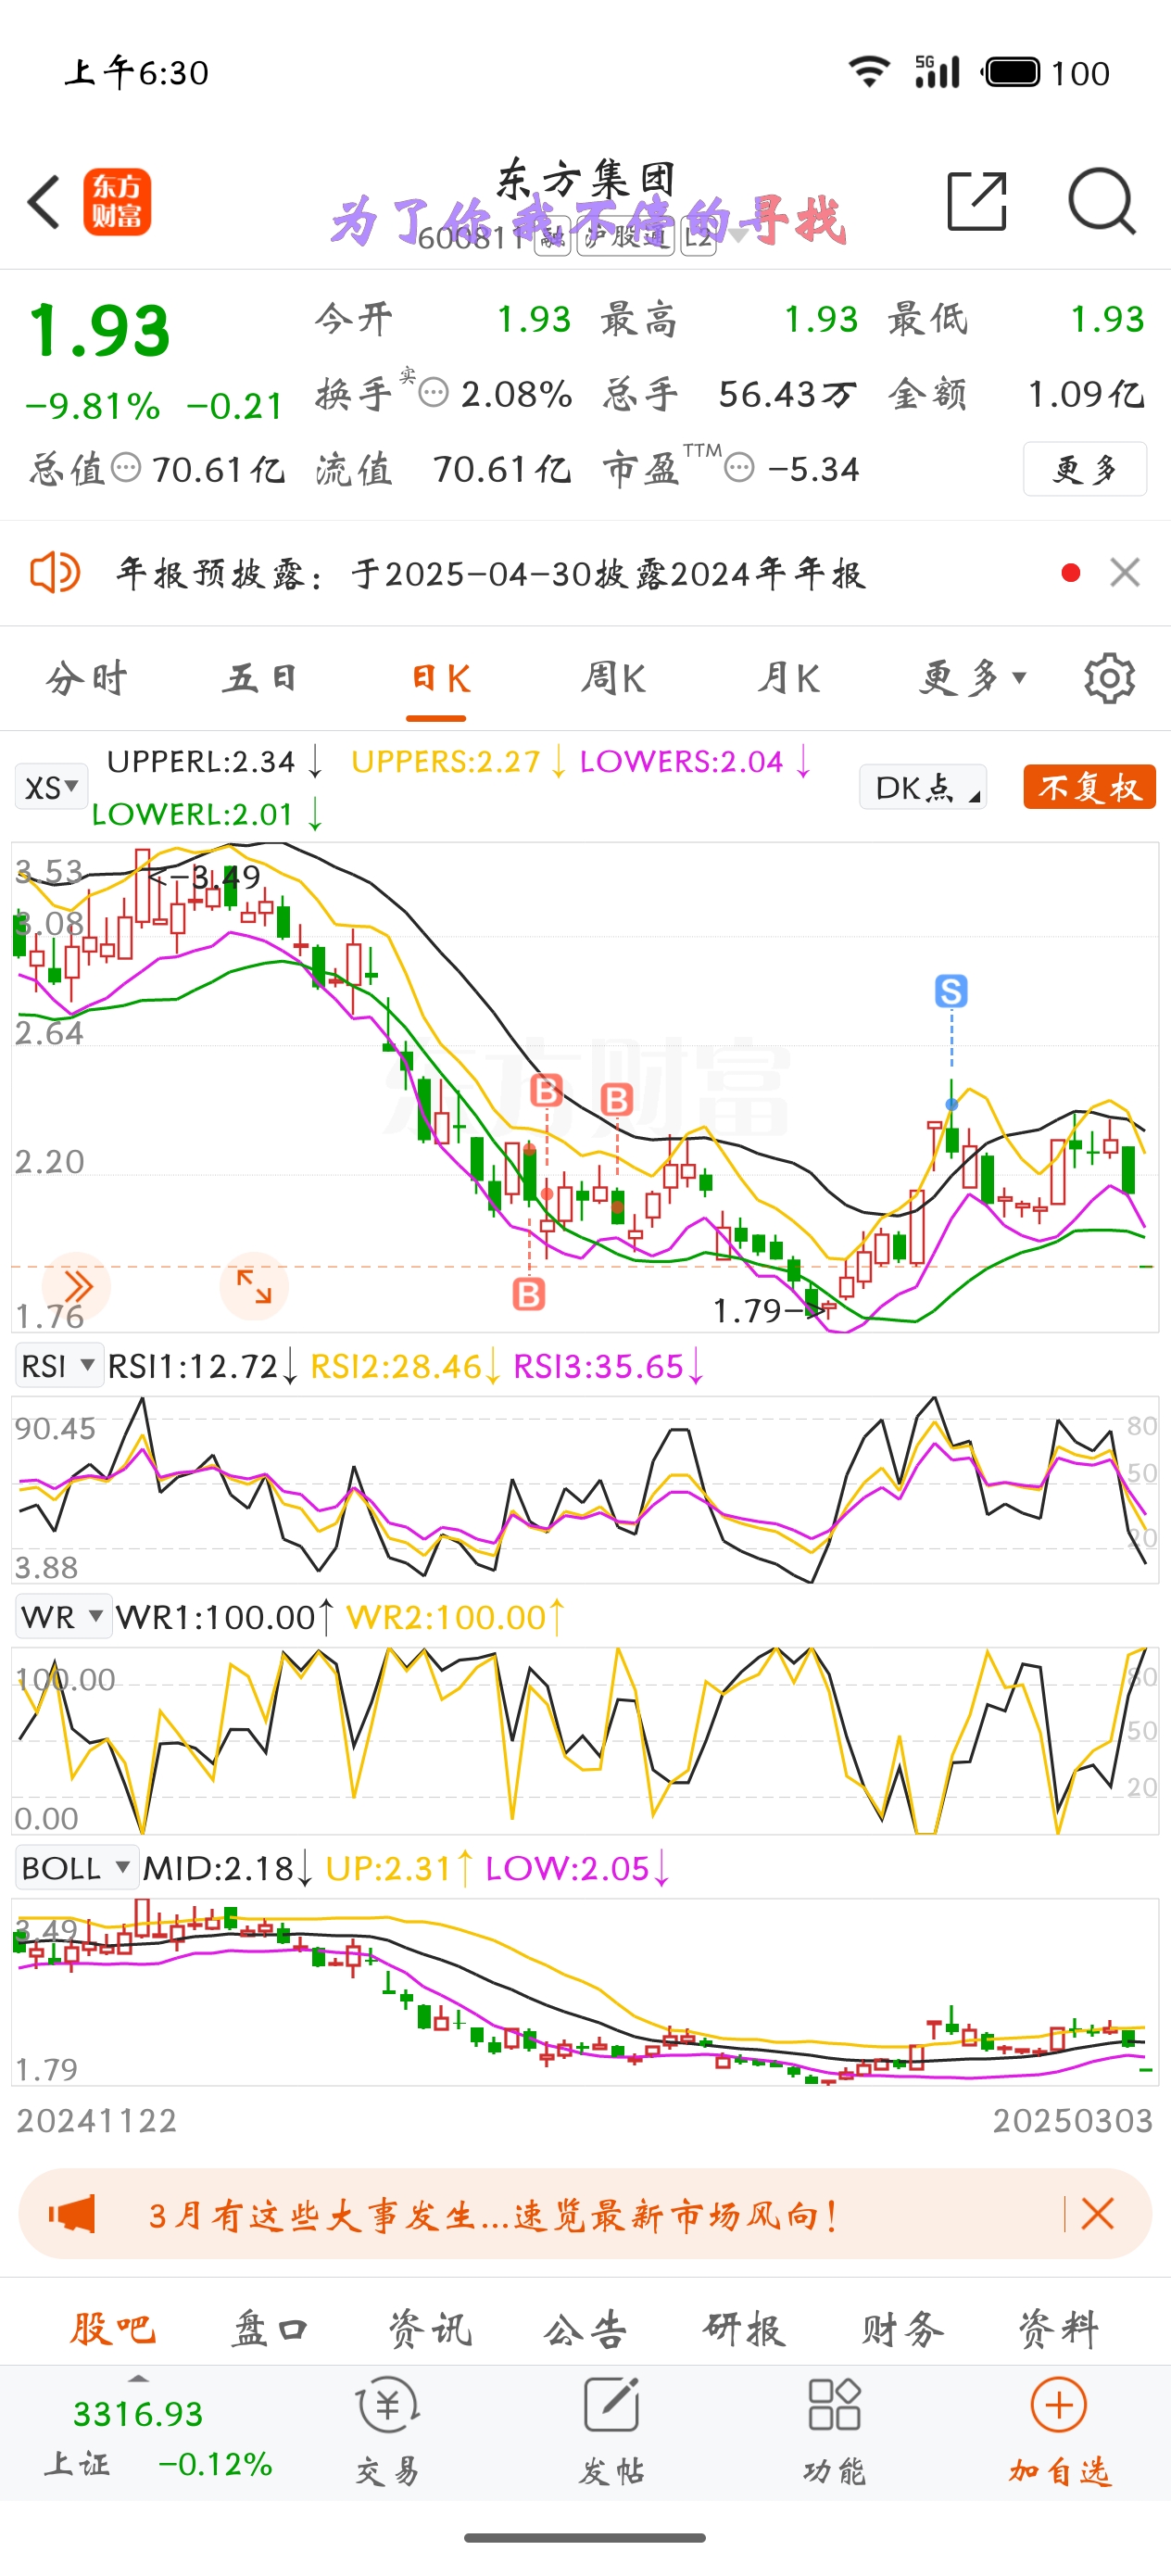
Task: Open the 3月有这些大事发生 banner link
Action: [x=493, y=2215]
